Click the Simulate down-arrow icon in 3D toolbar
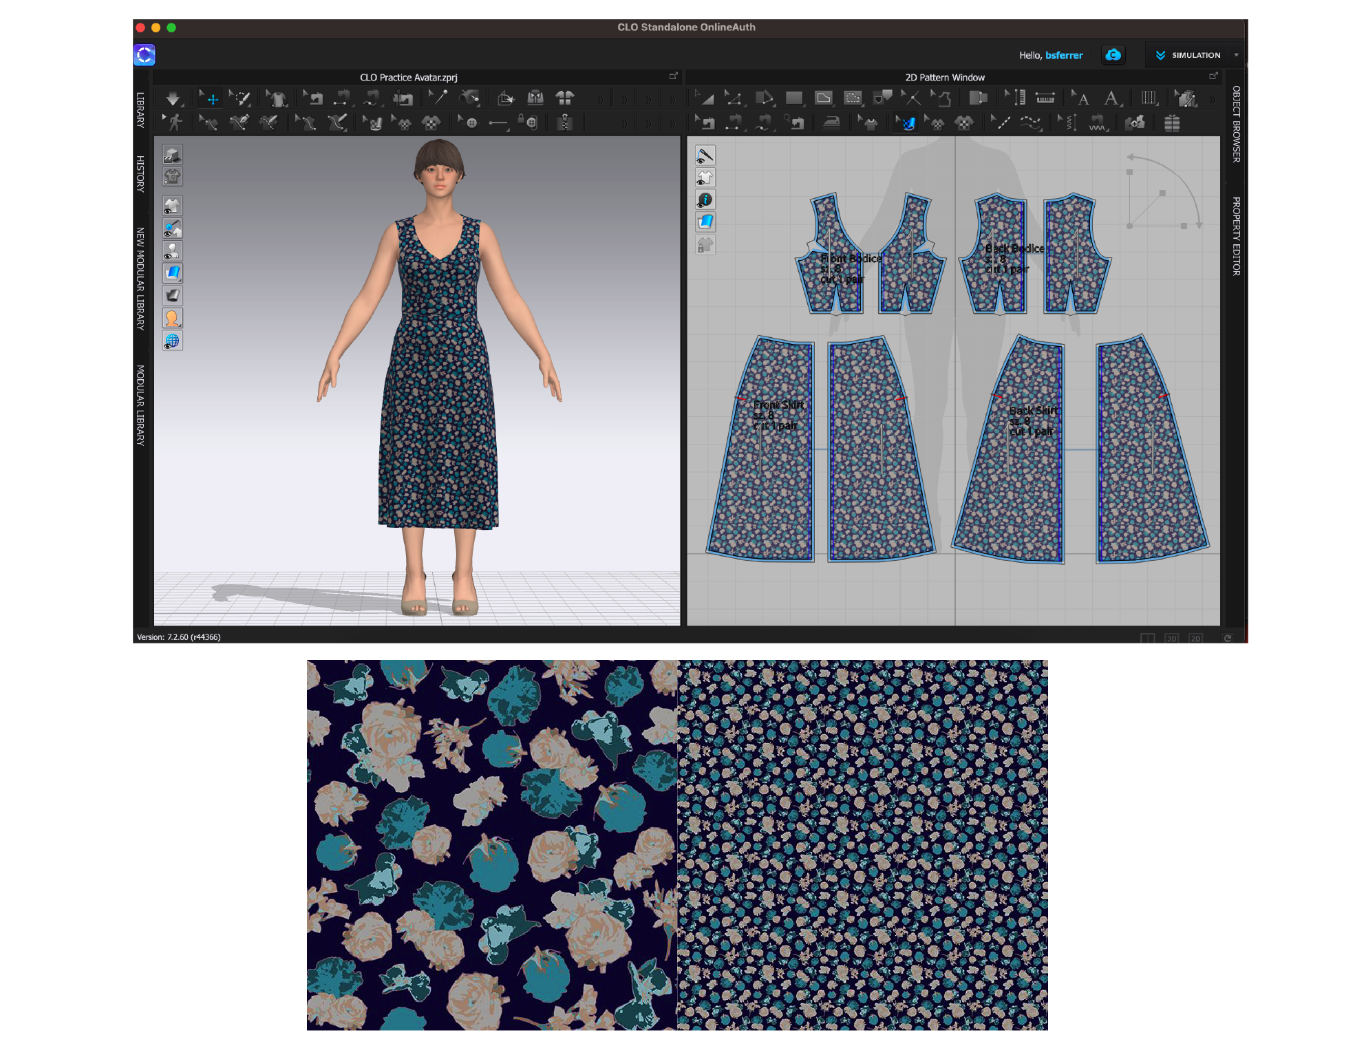 point(173,99)
